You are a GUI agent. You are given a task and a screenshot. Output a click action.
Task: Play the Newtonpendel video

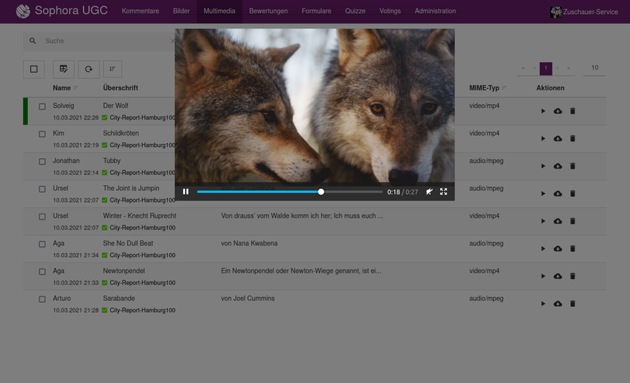click(543, 276)
